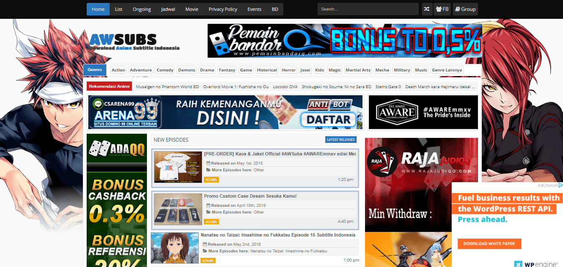Click inside the Search input field
The width and height of the screenshot is (563, 267).
(x=368, y=9)
